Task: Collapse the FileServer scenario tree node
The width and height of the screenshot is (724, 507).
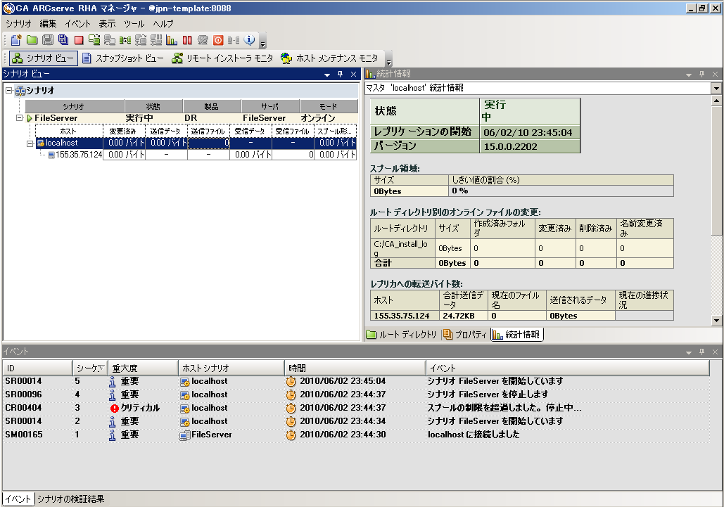Action: (20, 118)
